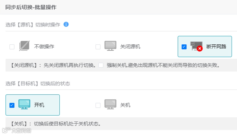The height and width of the screenshot is (135, 237).
Task: Enable the 强制关机 checkbox
Action: coord(101,65)
